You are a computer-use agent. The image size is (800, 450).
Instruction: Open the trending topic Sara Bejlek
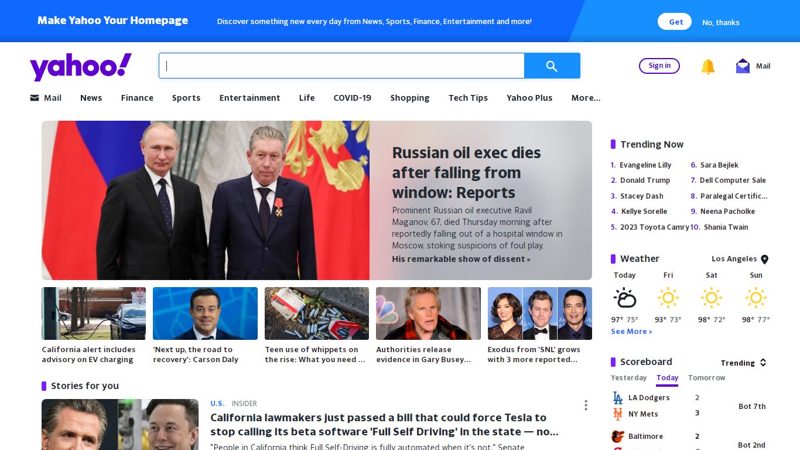[x=719, y=165]
